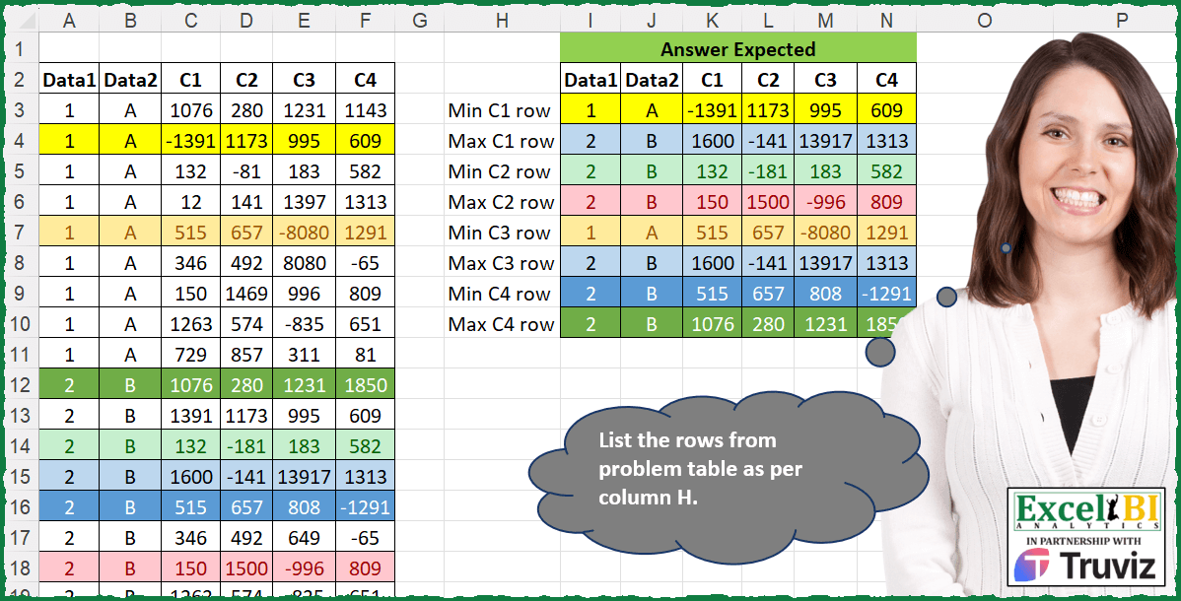
Task: Select column H header
Action: (x=503, y=21)
